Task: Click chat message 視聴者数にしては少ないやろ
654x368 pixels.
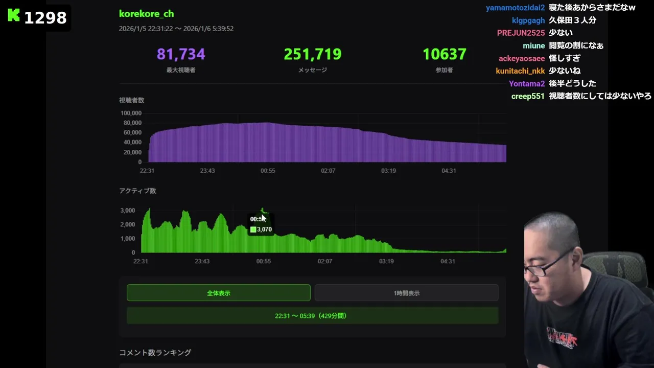Action: click(x=600, y=96)
